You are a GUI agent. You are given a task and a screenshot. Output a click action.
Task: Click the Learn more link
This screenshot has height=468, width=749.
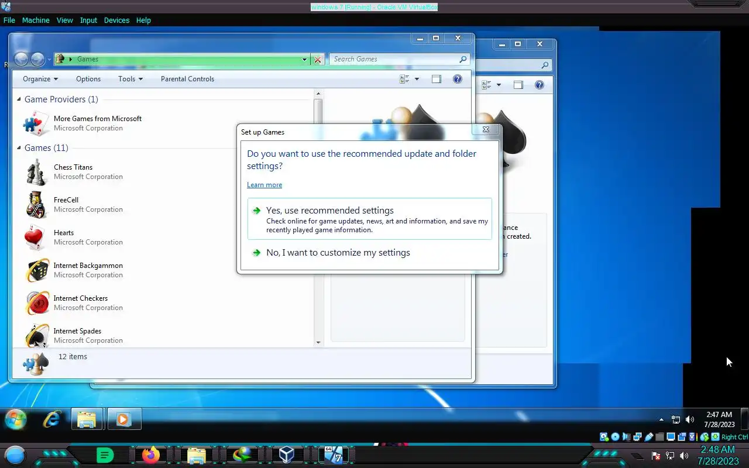coord(264,185)
